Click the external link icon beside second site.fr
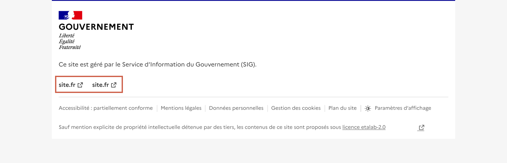507x163 pixels. tap(114, 85)
